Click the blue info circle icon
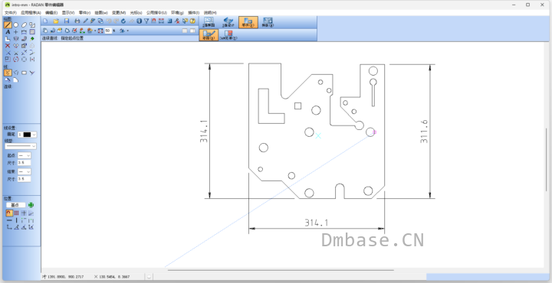Image resolution: width=552 pixels, height=283 pixels. tap(139, 21)
